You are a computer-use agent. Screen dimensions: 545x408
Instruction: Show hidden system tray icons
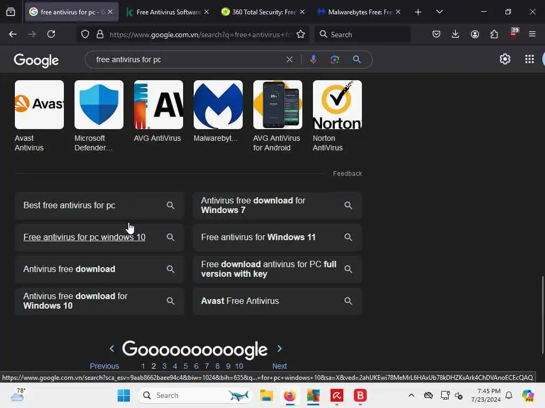click(411, 395)
